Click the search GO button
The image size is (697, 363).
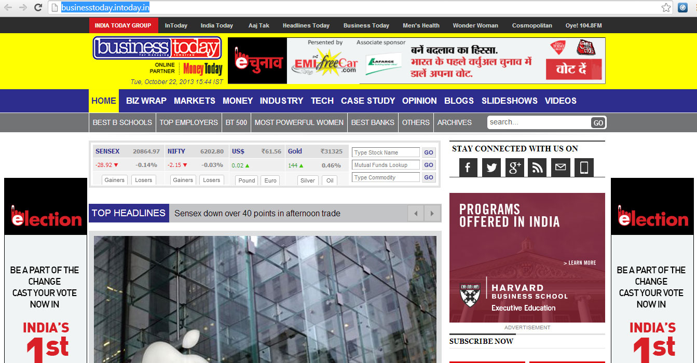pos(598,123)
